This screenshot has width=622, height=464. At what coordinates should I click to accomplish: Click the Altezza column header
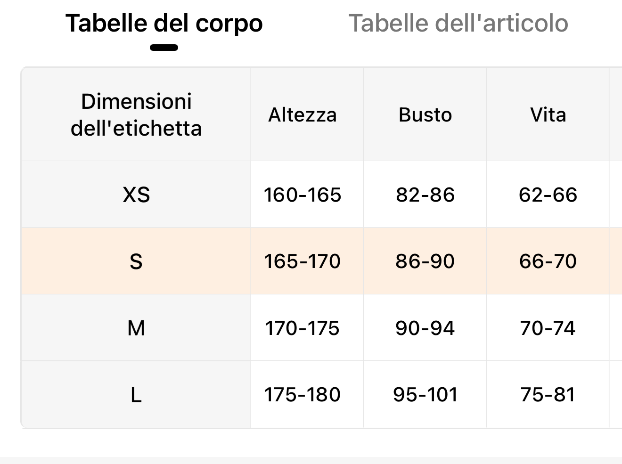coord(303,114)
